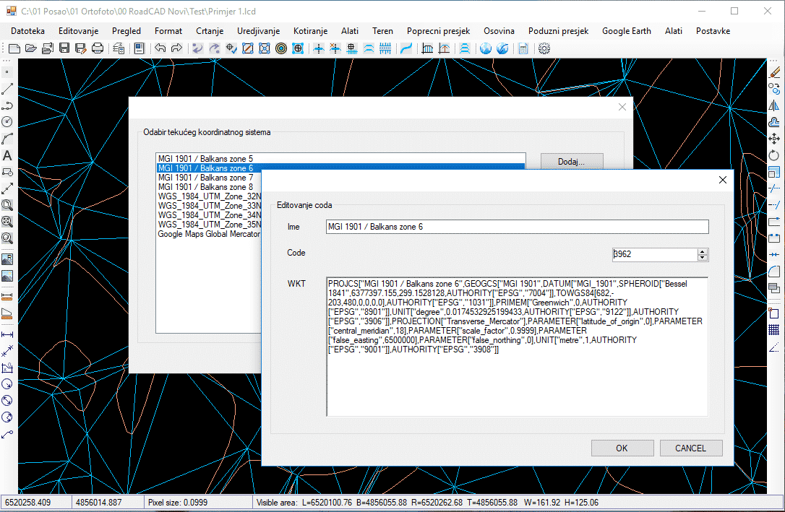
Task: Increase the Code value with up arrow
Action: pos(703,251)
